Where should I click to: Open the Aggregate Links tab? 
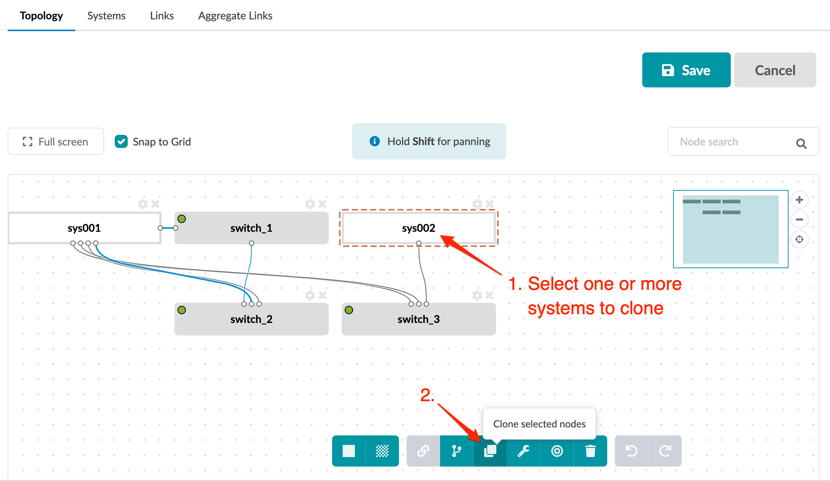click(x=235, y=16)
